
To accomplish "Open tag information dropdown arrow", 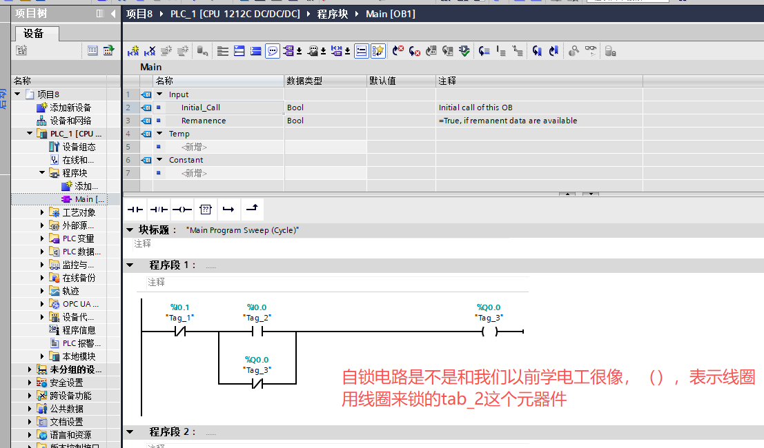I will (x=323, y=51).
